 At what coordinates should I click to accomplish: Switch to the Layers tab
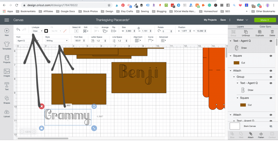(240, 26)
